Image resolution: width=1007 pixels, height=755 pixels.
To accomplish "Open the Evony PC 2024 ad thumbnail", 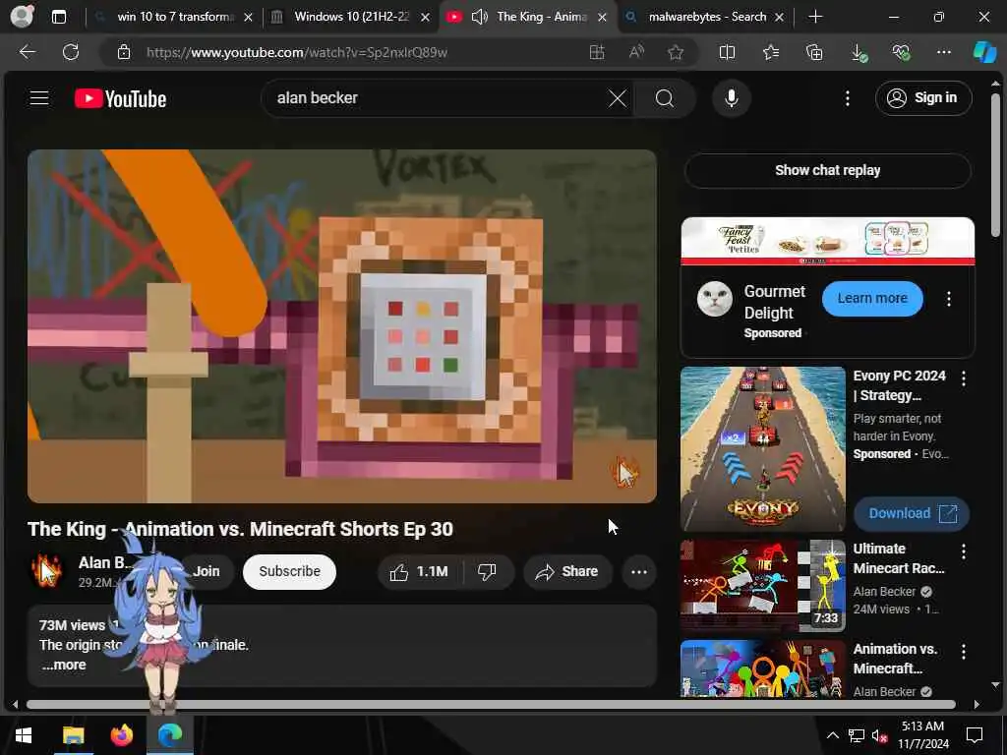I will (x=762, y=448).
